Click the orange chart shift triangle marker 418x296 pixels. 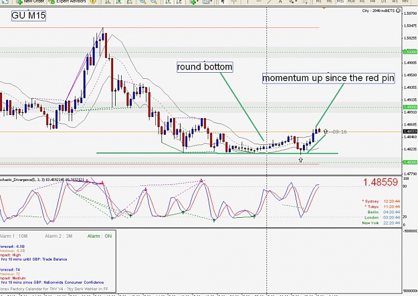324,9
